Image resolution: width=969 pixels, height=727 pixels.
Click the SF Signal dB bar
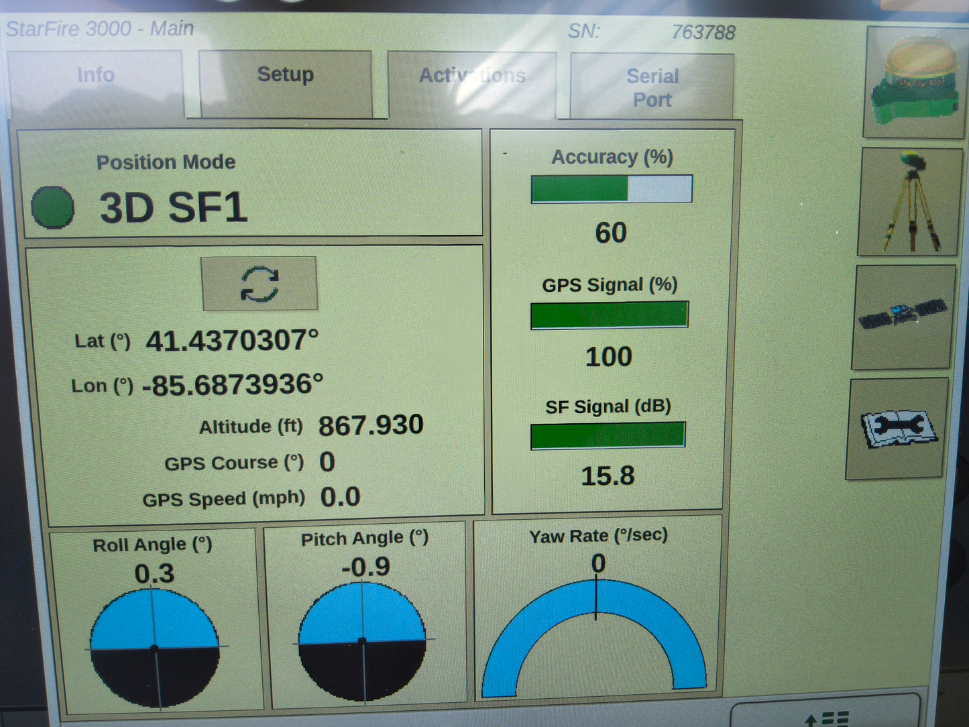coord(608,435)
